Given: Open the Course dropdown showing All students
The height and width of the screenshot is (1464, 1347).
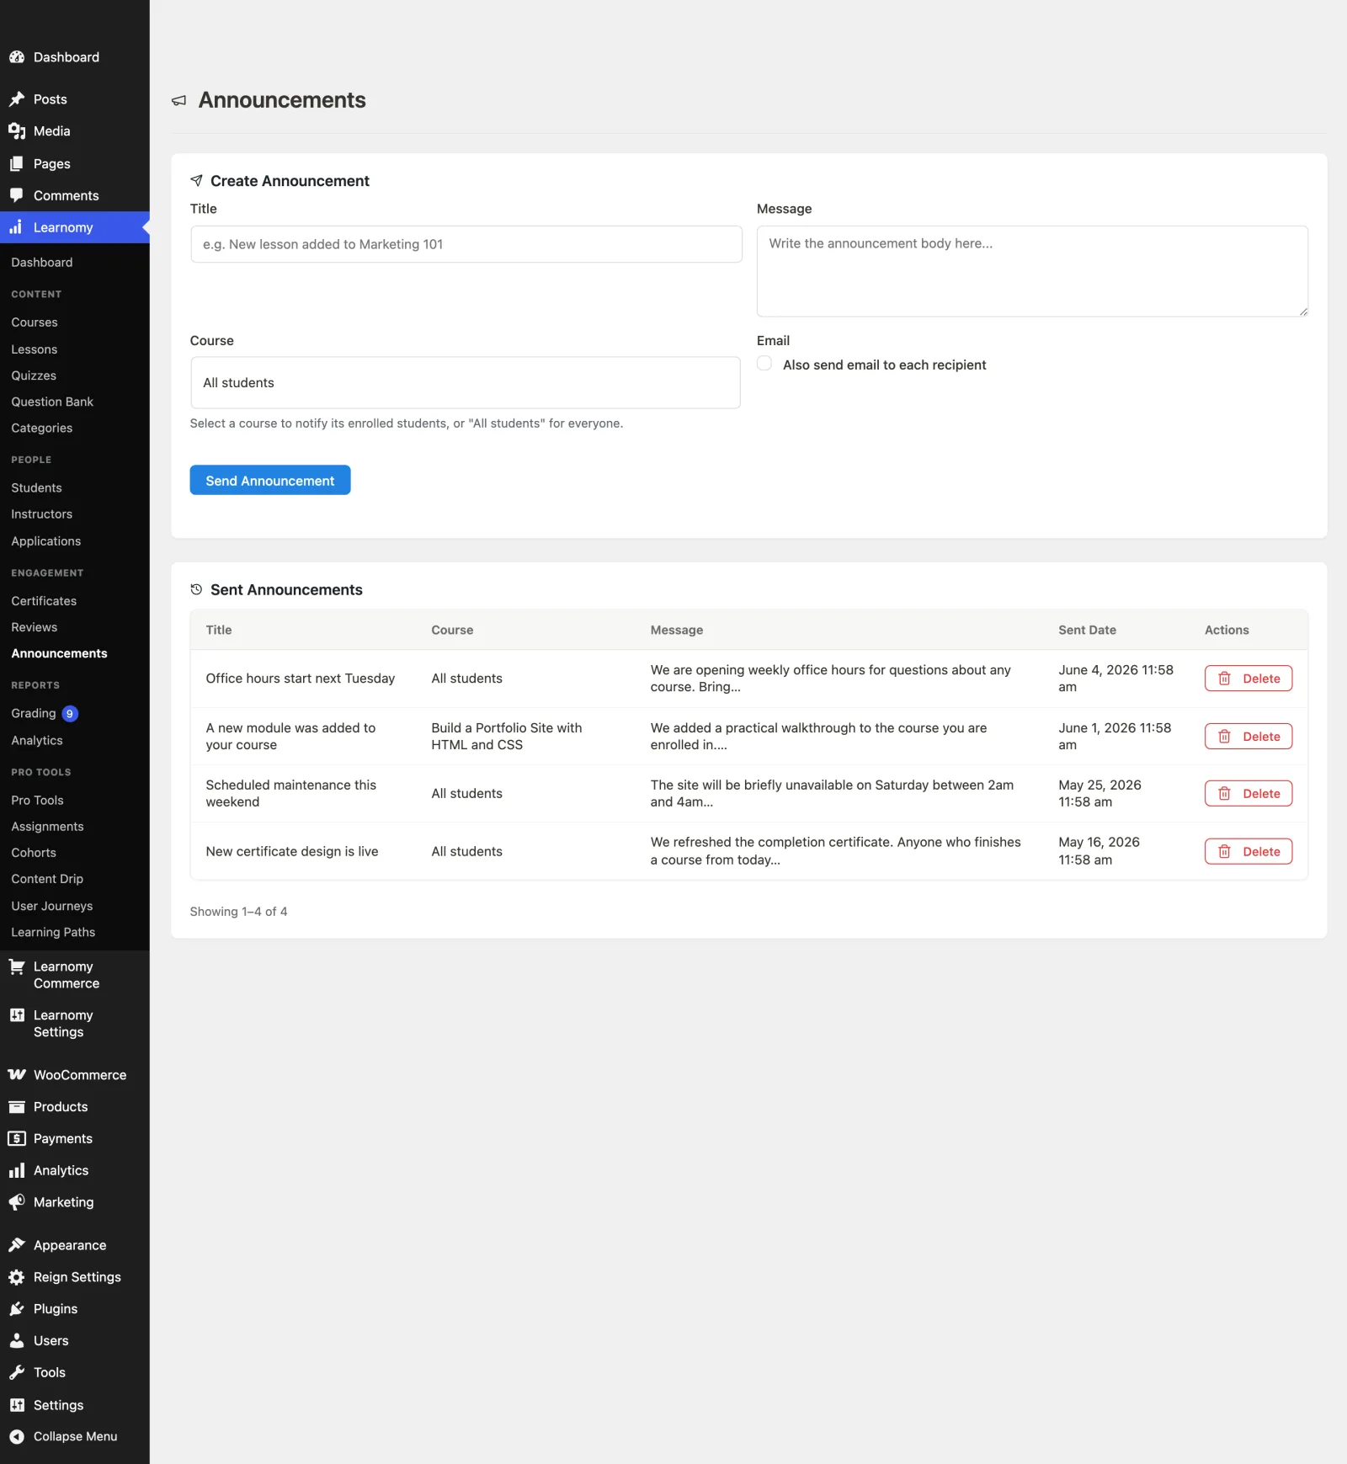Looking at the screenshot, I should [x=466, y=383].
